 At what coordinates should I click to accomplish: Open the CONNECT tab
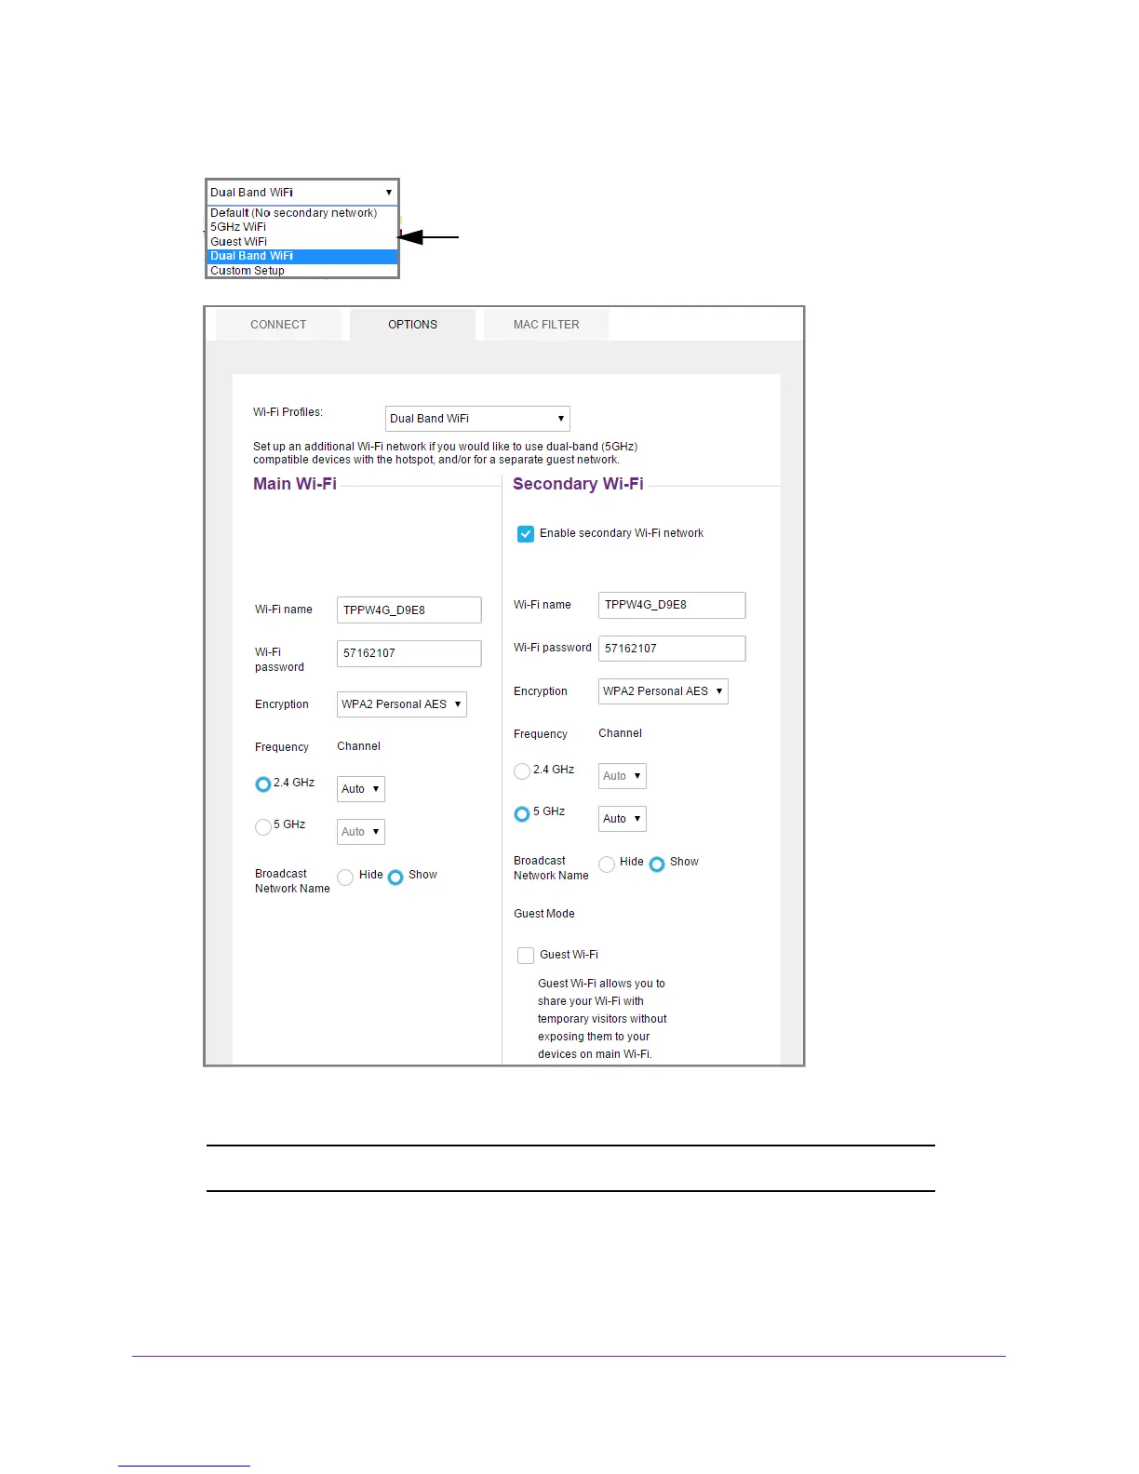(278, 325)
